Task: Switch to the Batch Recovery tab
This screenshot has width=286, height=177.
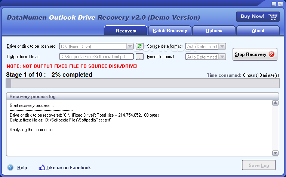Action: point(170,30)
